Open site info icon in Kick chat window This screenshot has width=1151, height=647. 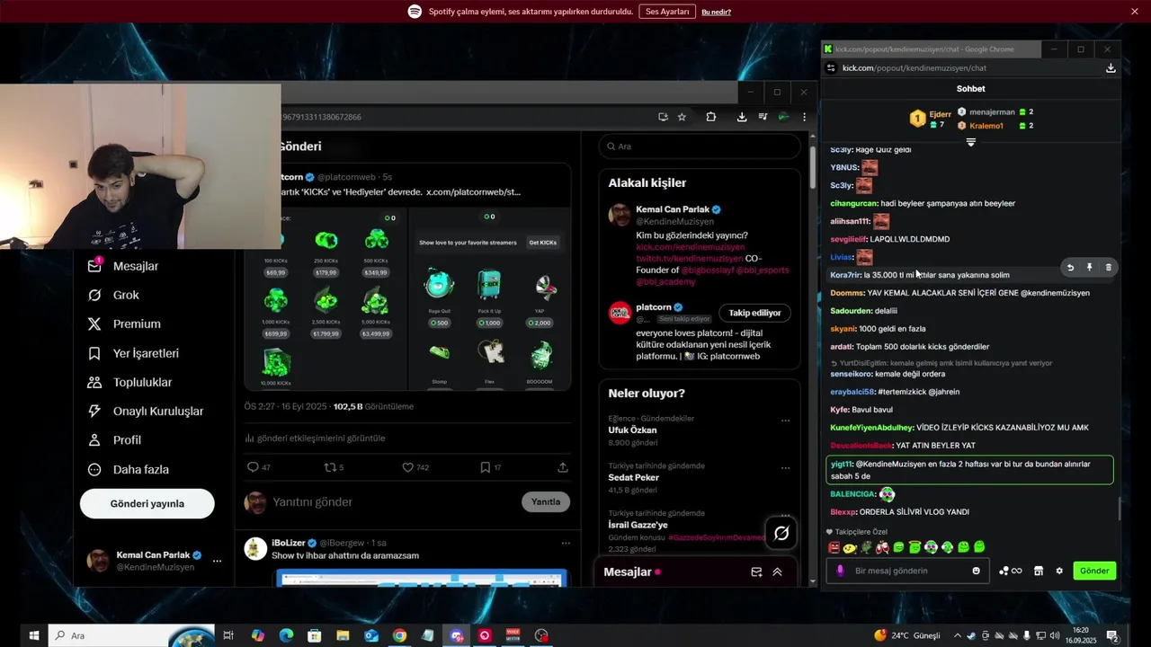(x=831, y=68)
